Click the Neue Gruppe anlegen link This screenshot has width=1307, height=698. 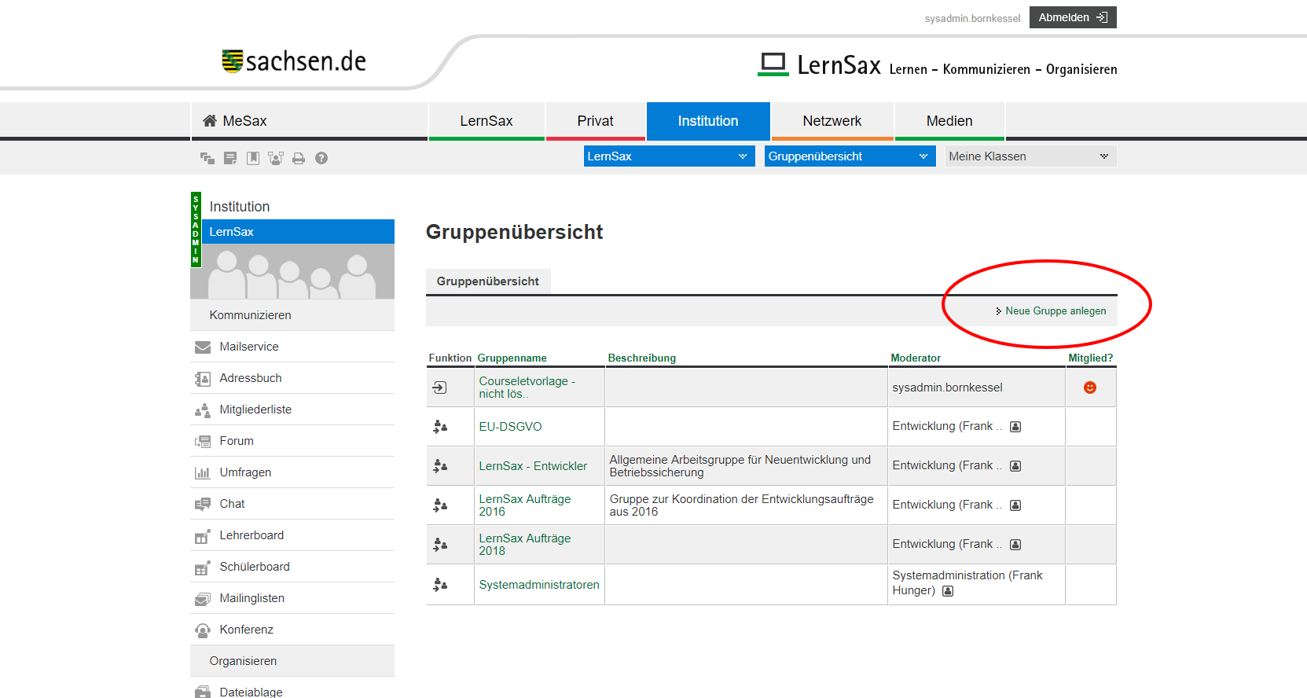point(1055,311)
